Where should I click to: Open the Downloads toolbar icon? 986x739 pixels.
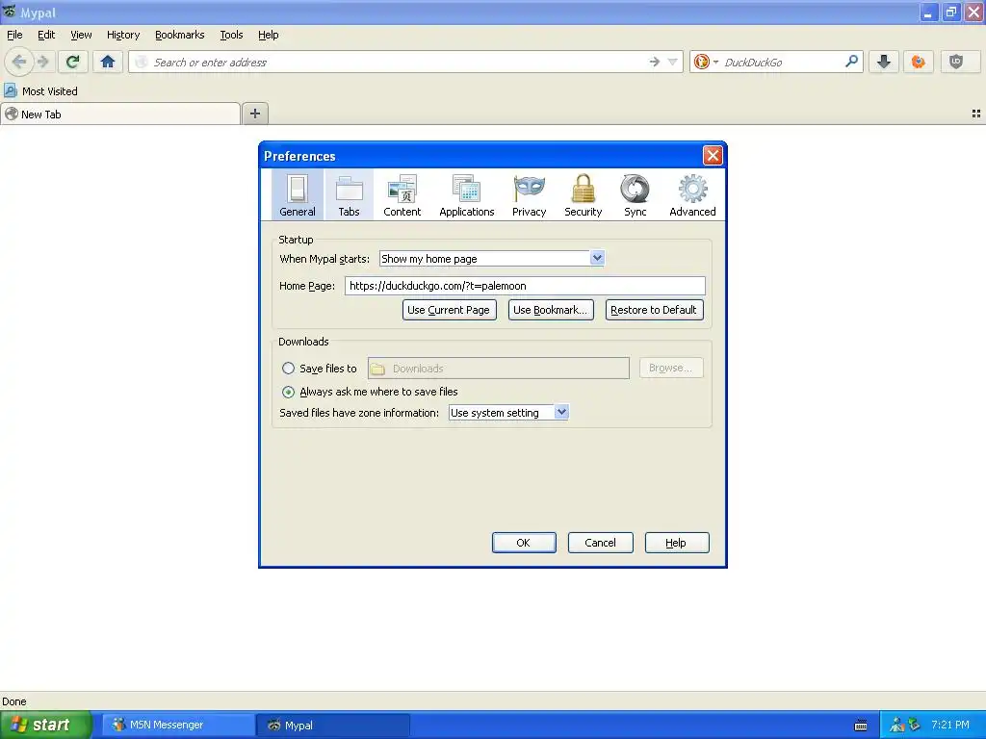[884, 62]
